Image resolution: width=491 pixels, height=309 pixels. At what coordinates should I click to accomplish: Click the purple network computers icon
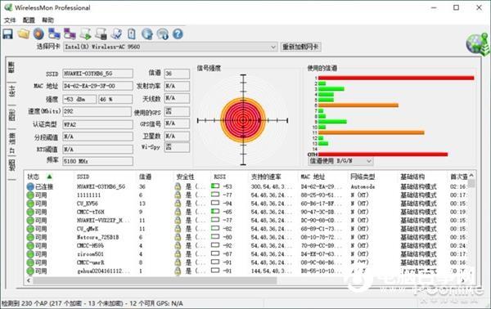[x=70, y=34]
